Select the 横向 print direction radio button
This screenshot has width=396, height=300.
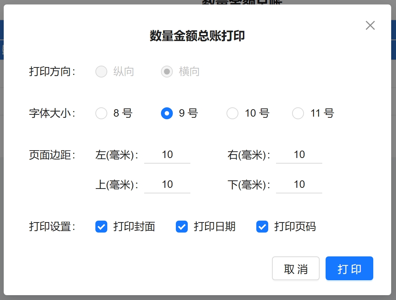pyautogui.click(x=167, y=72)
